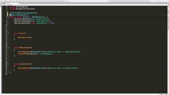169x95 pixels.
Task: Collapse the Button class fold marker
Action: point(8,17)
